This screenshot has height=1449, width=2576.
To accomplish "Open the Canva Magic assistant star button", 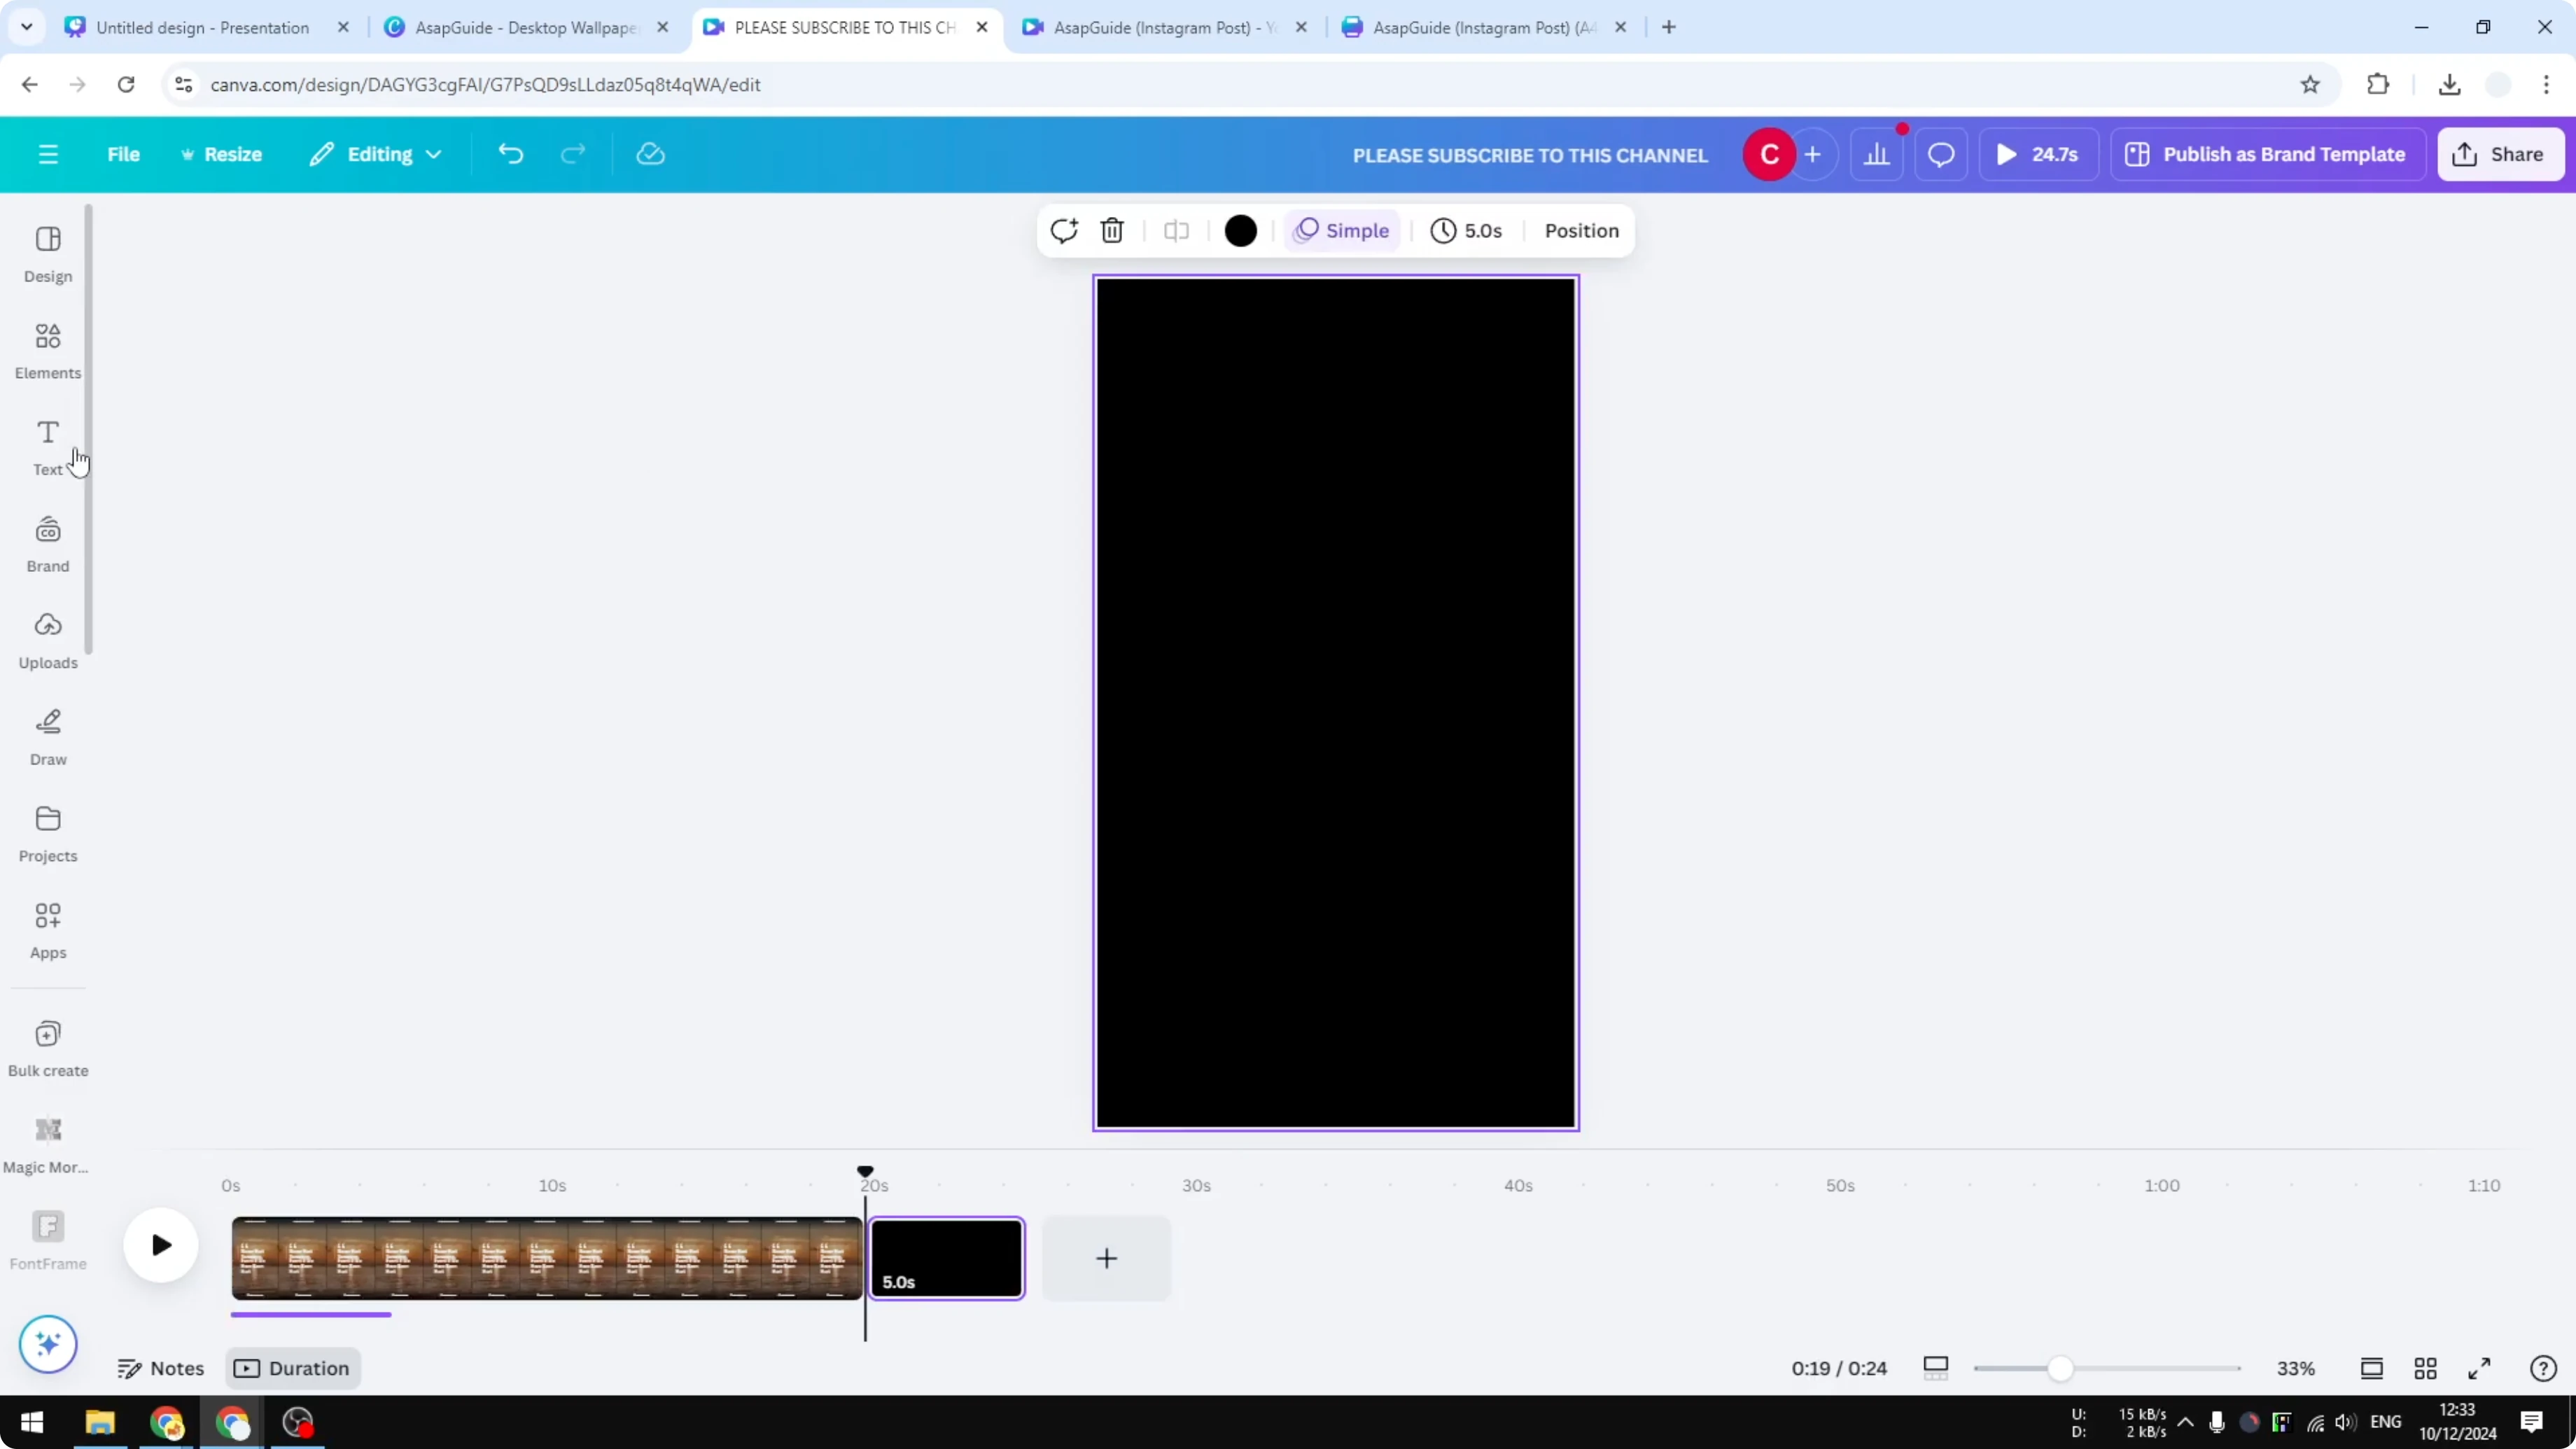I will click(x=48, y=1343).
